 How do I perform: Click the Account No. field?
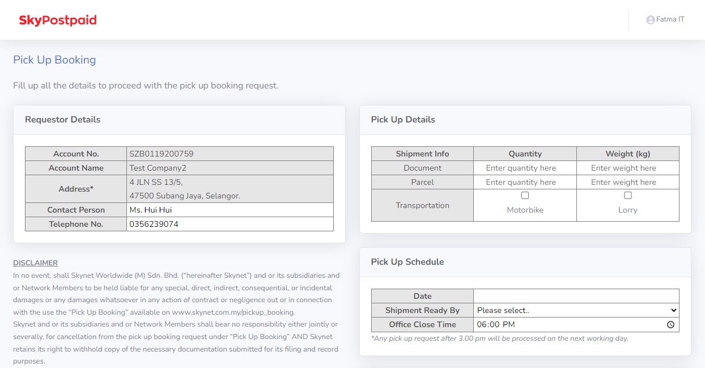(230, 154)
